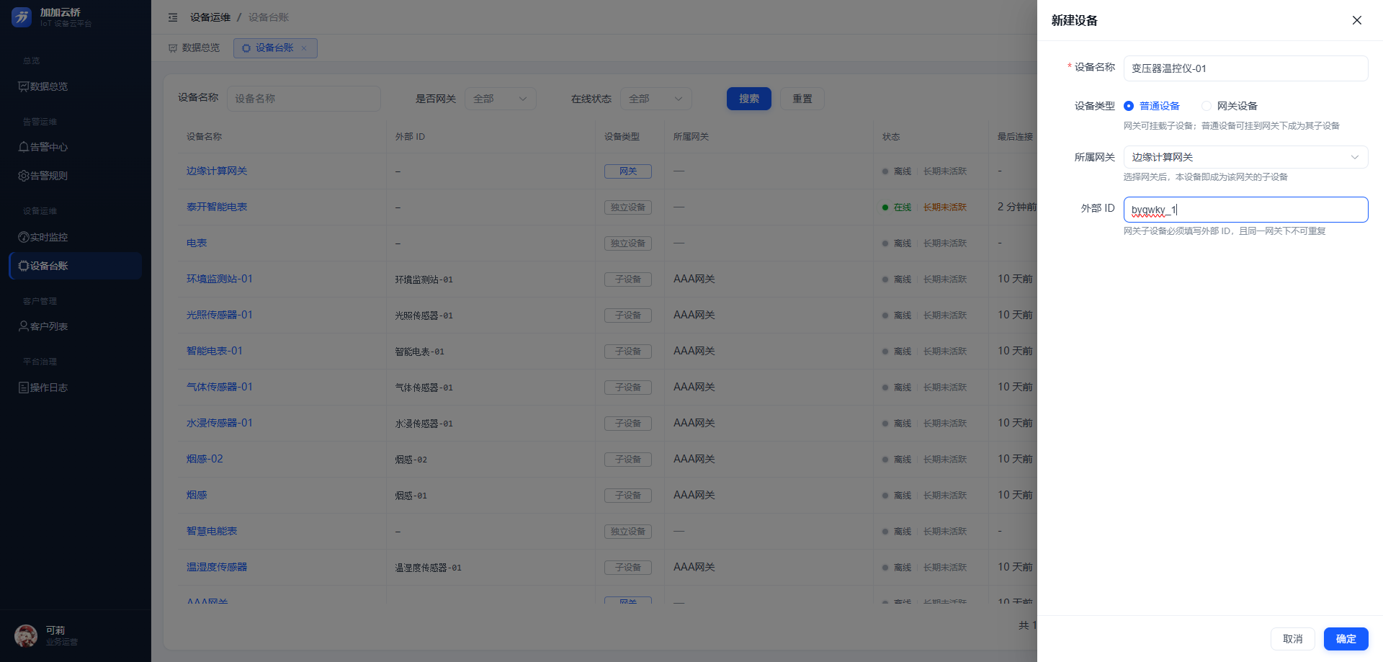
Task: Open 智能电表-01 device link
Action: pyautogui.click(x=215, y=351)
